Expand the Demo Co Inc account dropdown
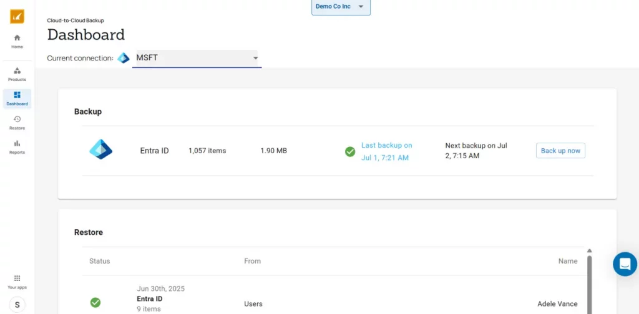The image size is (639, 314). (x=341, y=7)
